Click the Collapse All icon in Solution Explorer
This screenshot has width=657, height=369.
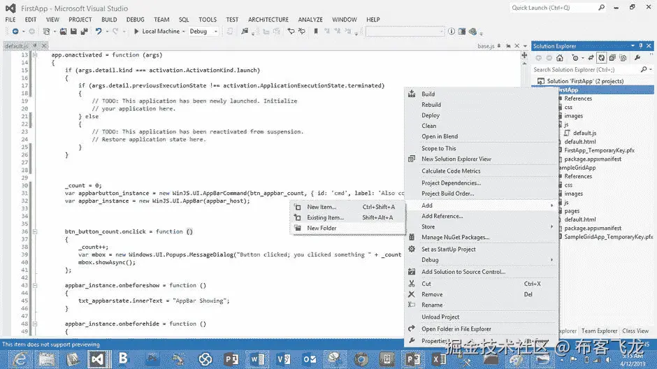click(612, 58)
